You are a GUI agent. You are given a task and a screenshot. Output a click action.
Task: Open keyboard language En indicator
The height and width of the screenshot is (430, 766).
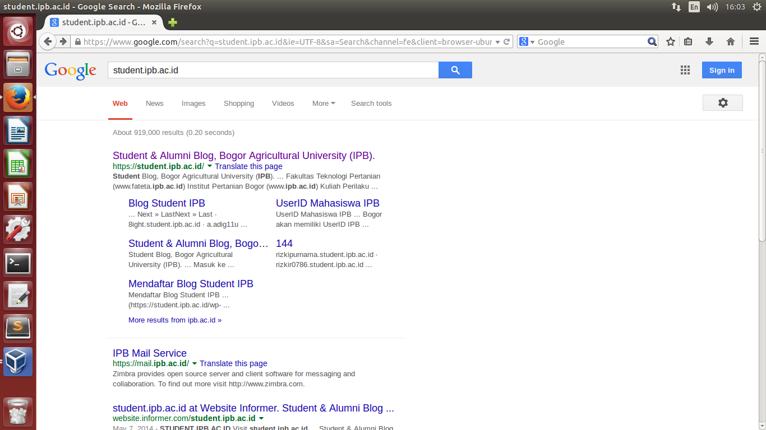(694, 7)
